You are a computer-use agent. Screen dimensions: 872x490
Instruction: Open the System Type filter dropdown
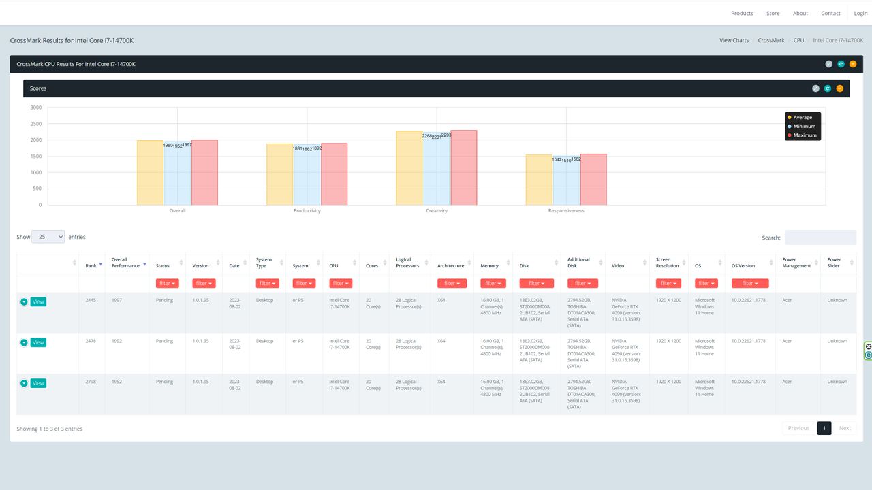268,283
